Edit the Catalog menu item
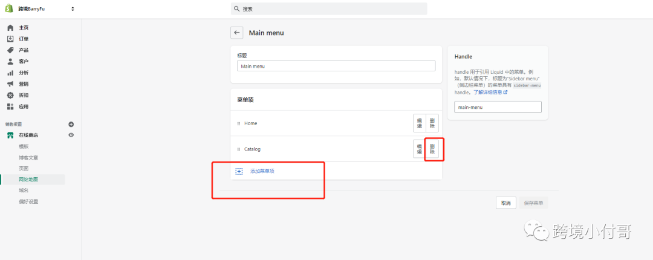This screenshot has height=260, width=653. click(419, 149)
